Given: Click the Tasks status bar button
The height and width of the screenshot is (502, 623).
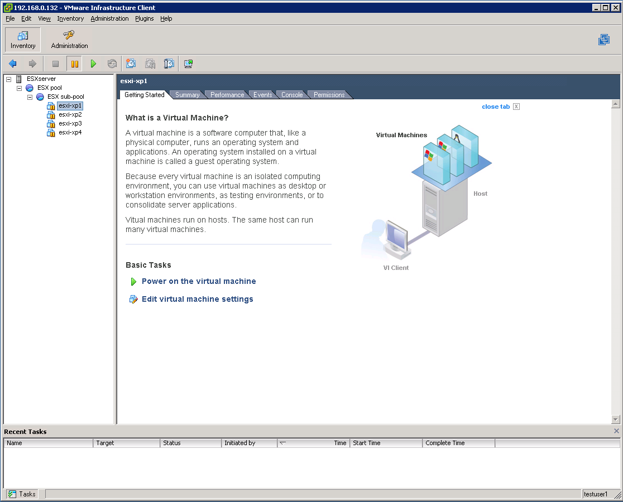Looking at the screenshot, I should tap(22, 494).
